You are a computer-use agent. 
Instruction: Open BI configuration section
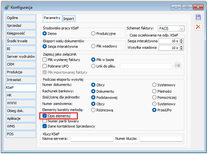point(21,49)
